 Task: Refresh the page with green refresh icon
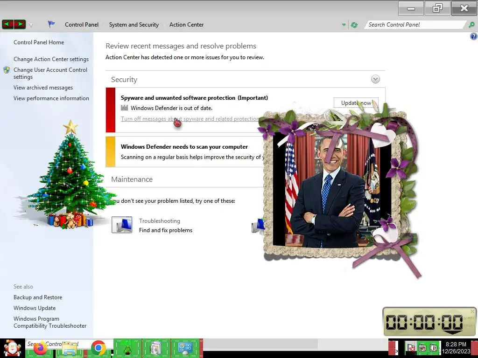tap(354, 25)
